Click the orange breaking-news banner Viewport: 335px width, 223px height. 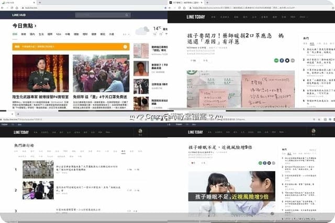coord(71,46)
